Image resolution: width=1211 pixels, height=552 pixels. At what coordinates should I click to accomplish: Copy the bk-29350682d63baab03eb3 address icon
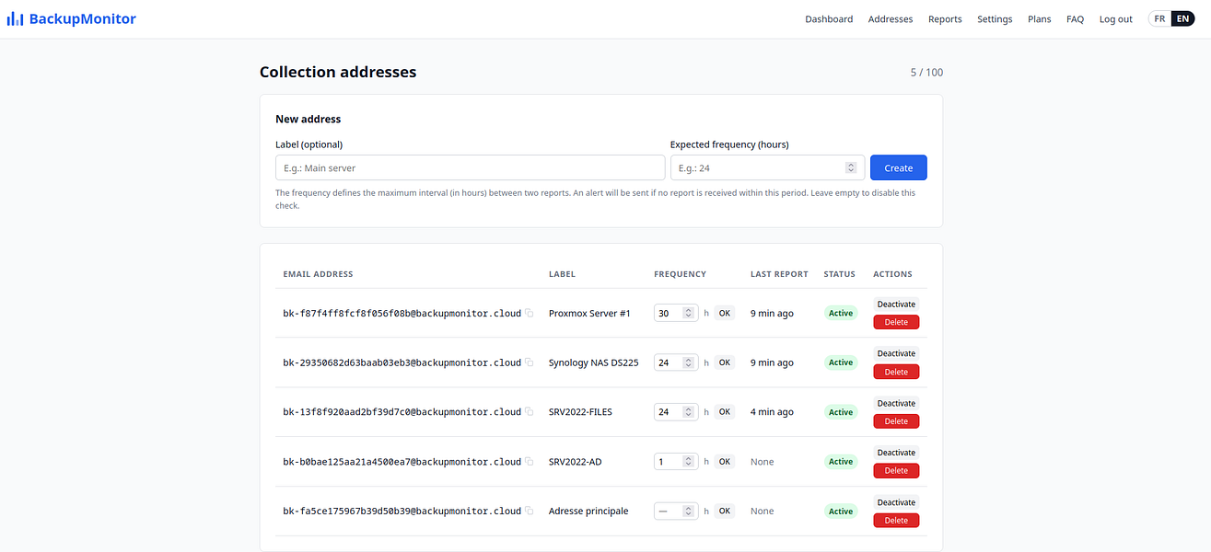pos(530,362)
